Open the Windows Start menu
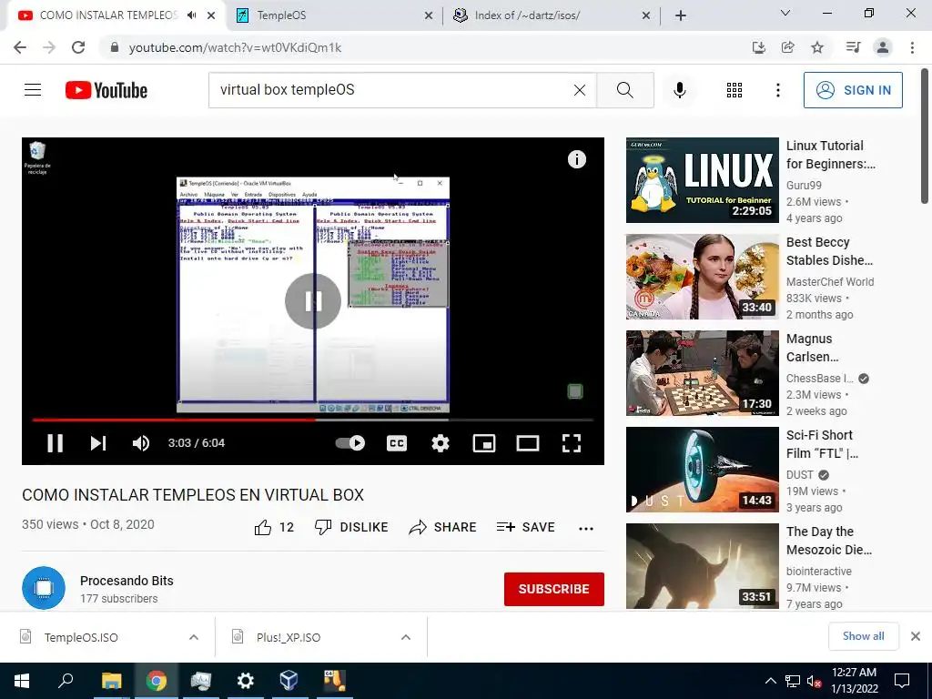This screenshot has height=699, width=932. coord(22,681)
